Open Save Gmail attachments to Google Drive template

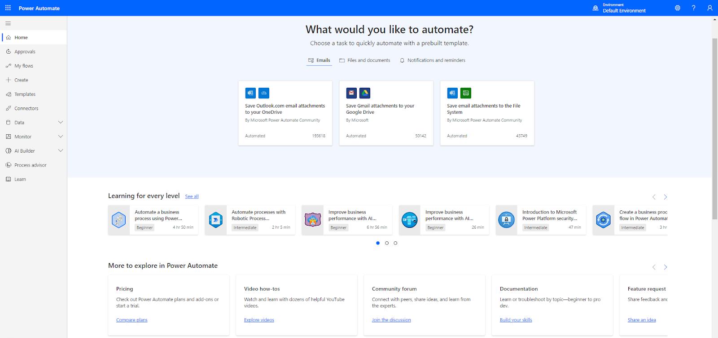(386, 113)
